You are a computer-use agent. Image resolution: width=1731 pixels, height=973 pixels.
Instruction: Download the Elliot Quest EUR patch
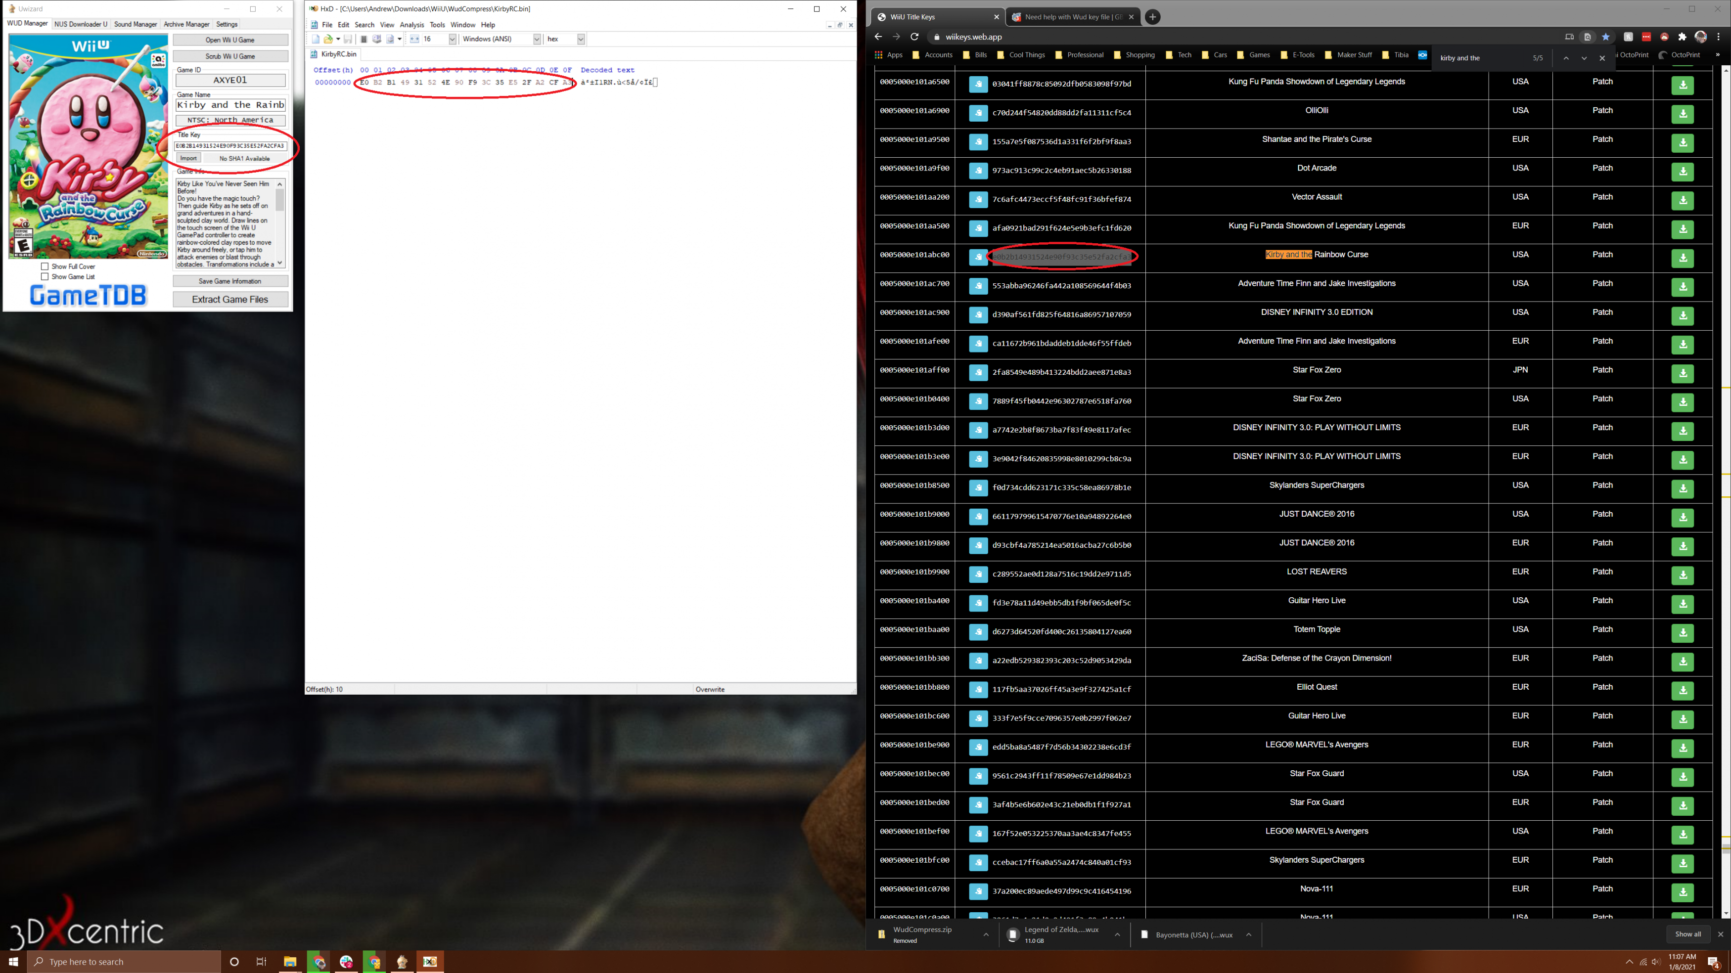[x=1683, y=691]
